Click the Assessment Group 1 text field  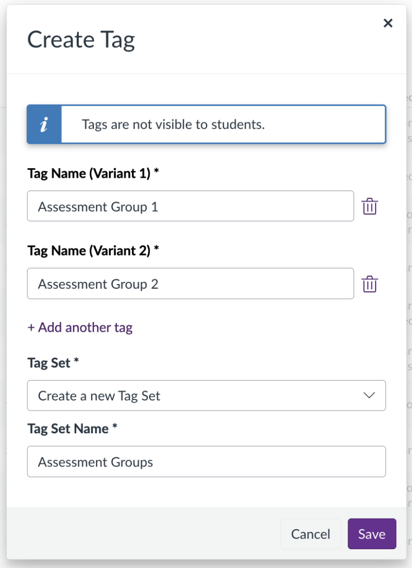pos(190,206)
